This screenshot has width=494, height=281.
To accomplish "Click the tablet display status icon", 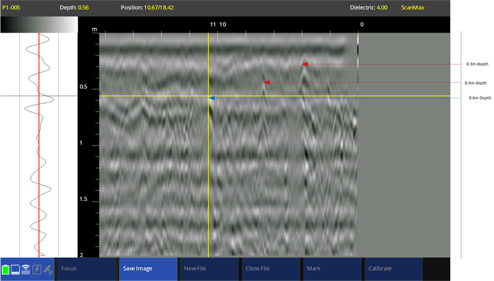I will (15, 269).
